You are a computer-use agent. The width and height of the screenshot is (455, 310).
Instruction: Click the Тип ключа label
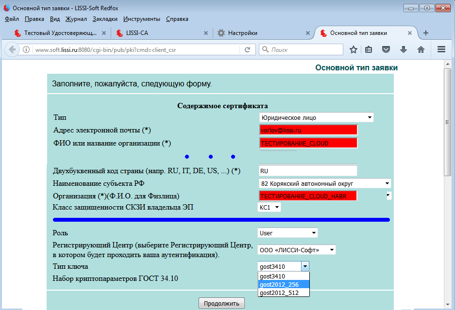(70, 266)
